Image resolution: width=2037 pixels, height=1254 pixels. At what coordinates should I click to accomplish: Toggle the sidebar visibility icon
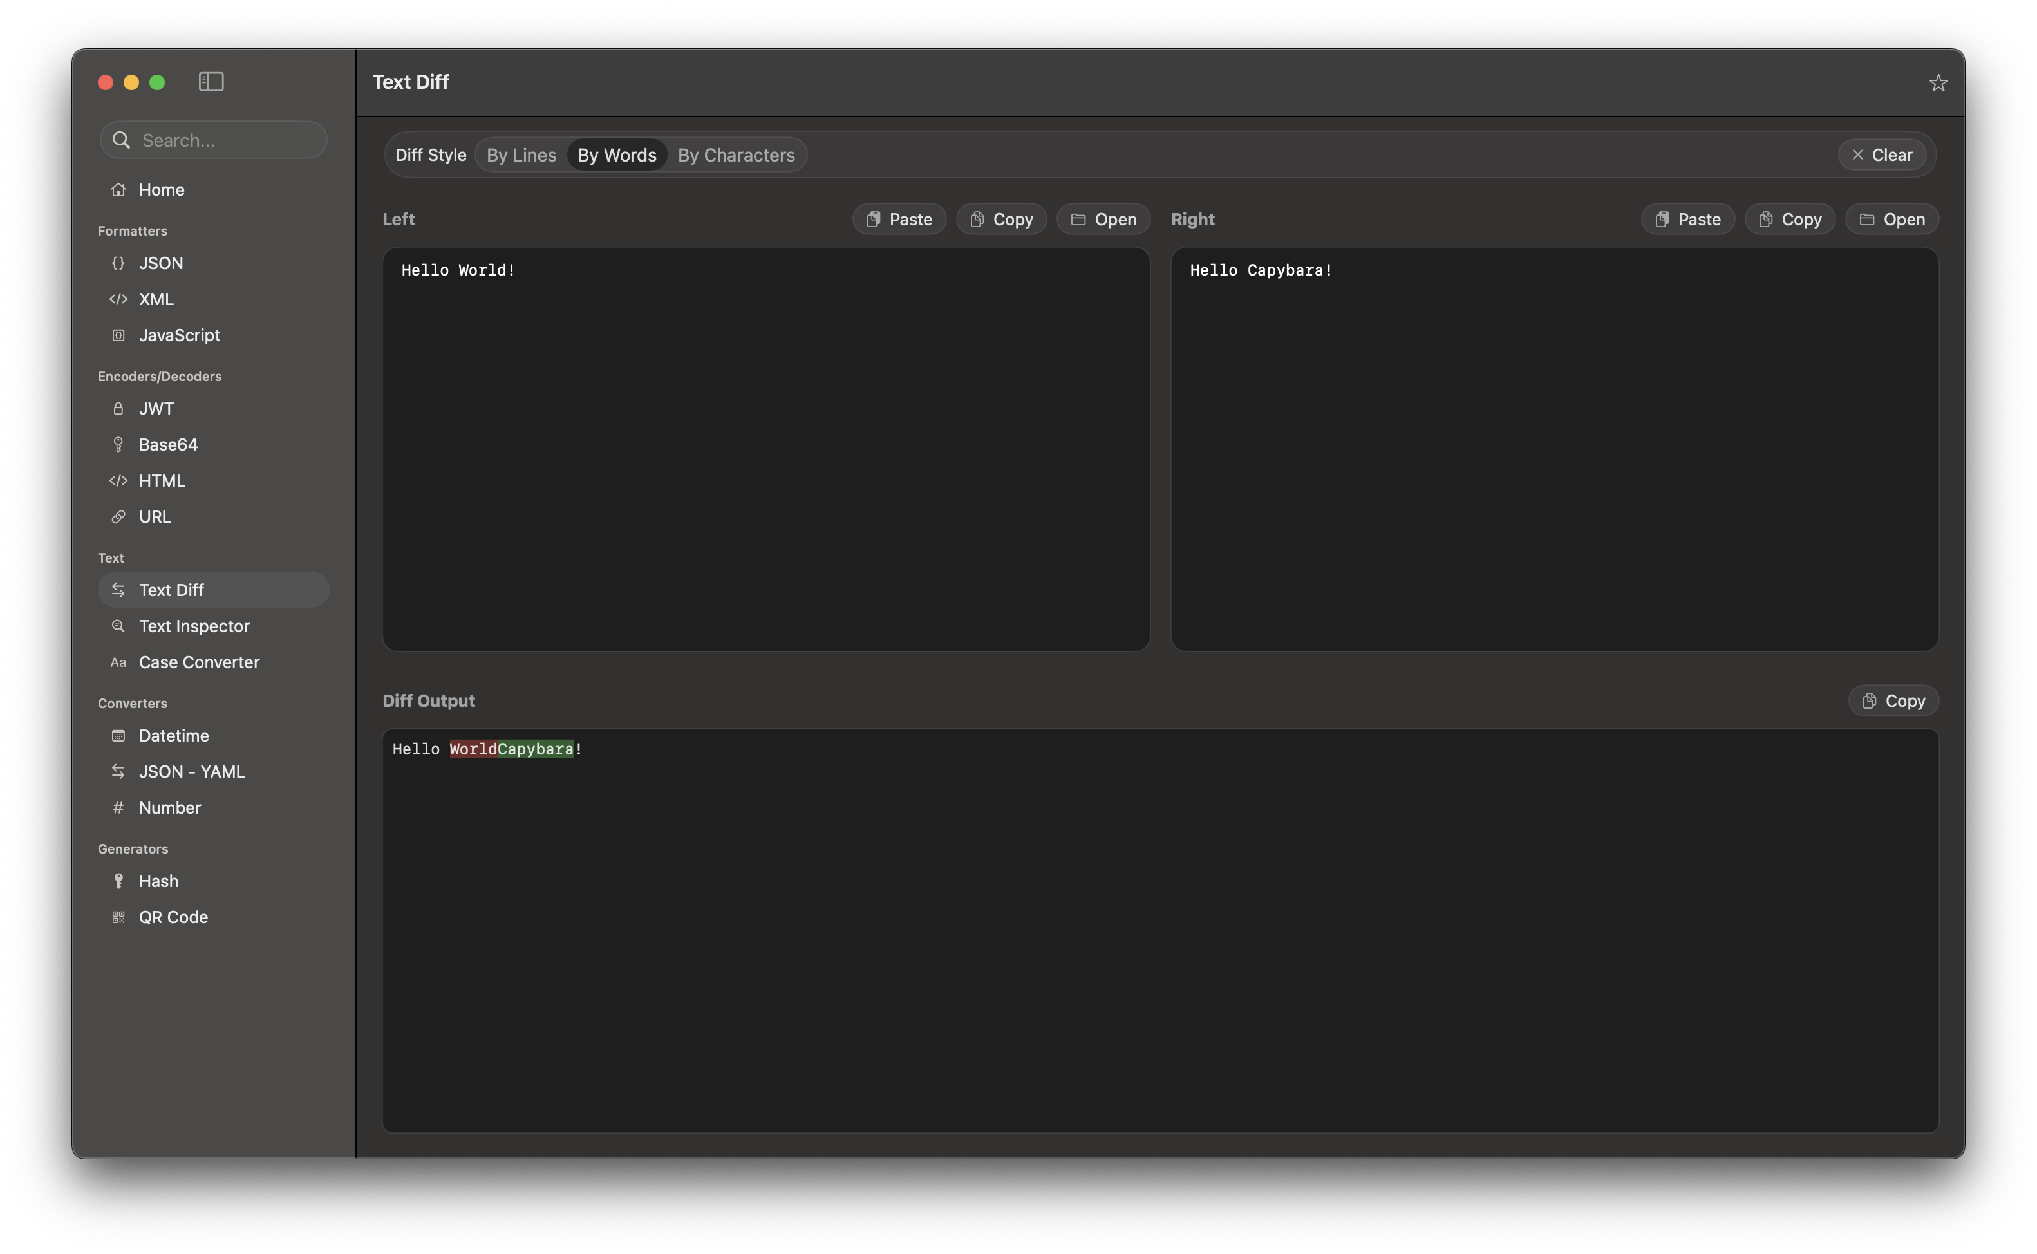coord(211,81)
